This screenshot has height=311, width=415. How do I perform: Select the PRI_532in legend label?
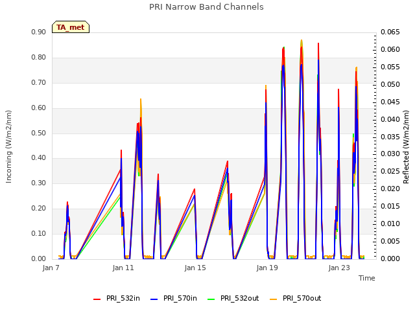(123, 298)
